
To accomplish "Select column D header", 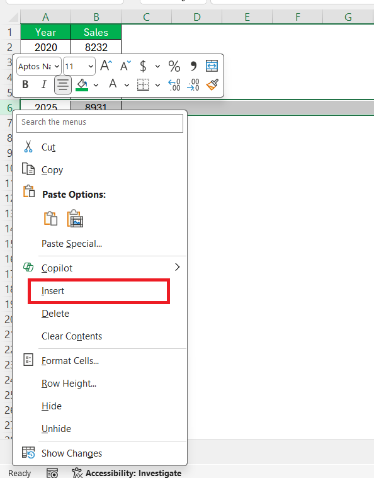I will [197, 17].
